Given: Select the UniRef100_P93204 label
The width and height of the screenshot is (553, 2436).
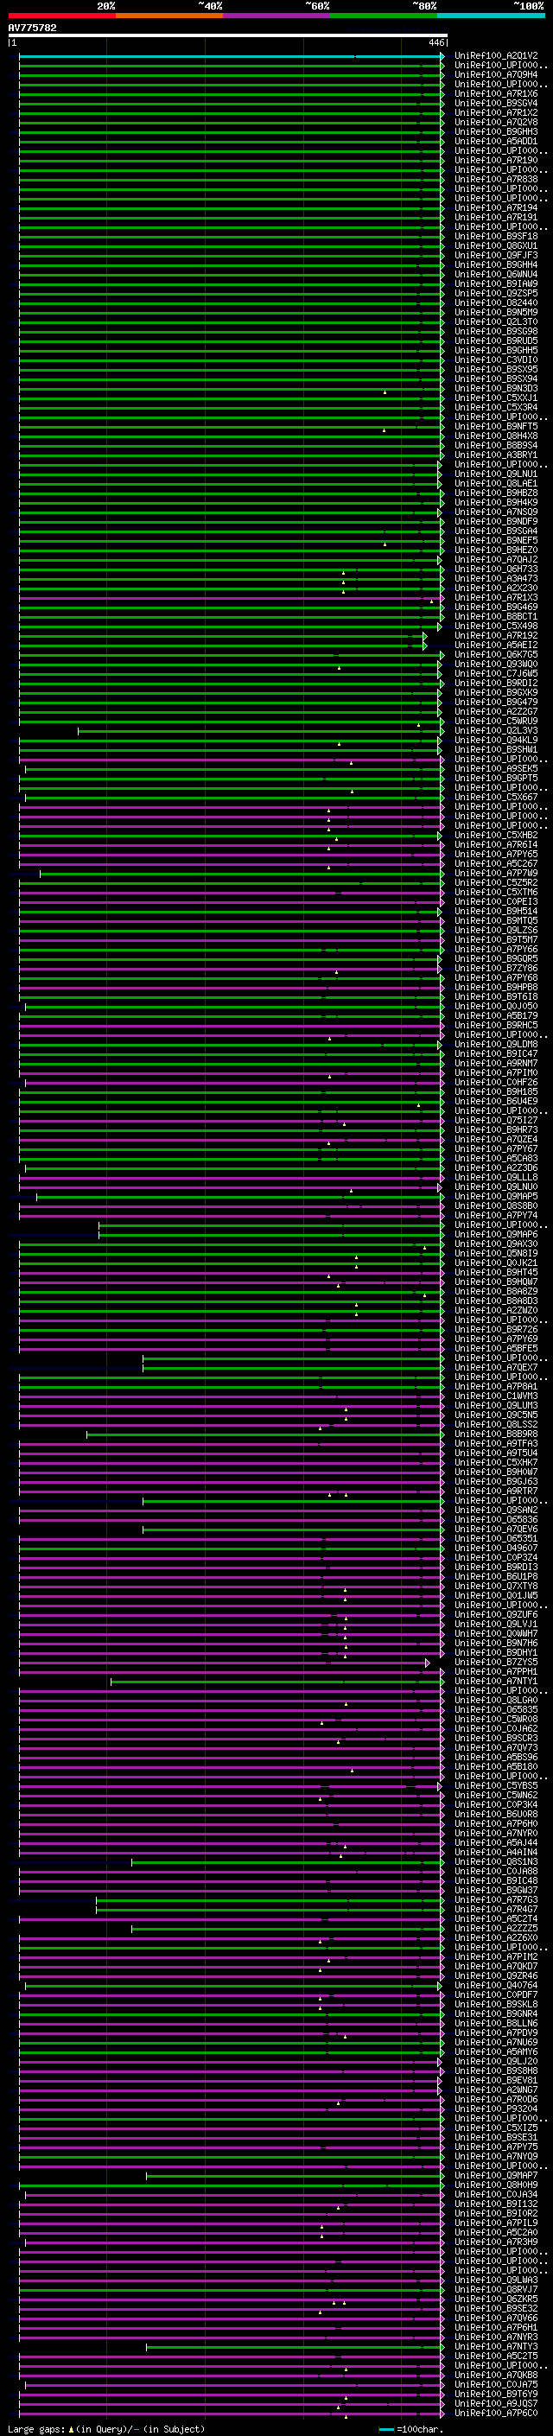Looking at the screenshot, I should click(x=496, y=2108).
